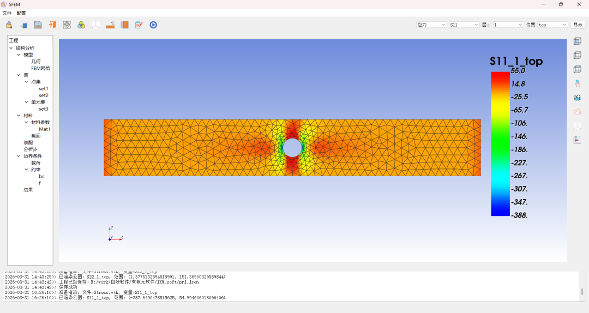Select 结果 in the project tree
The width and height of the screenshot is (589, 313).
coord(28,190)
